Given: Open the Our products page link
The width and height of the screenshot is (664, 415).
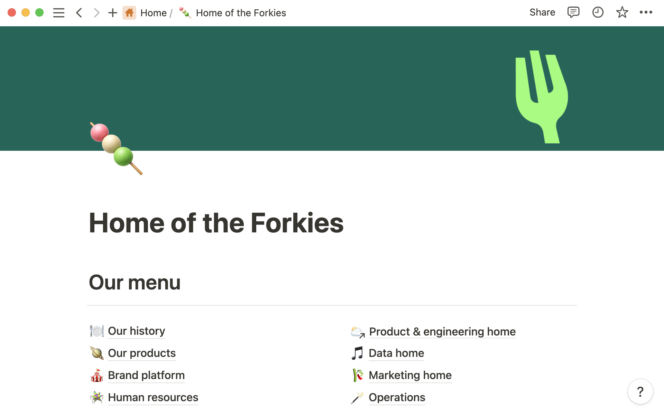Looking at the screenshot, I should [x=141, y=353].
